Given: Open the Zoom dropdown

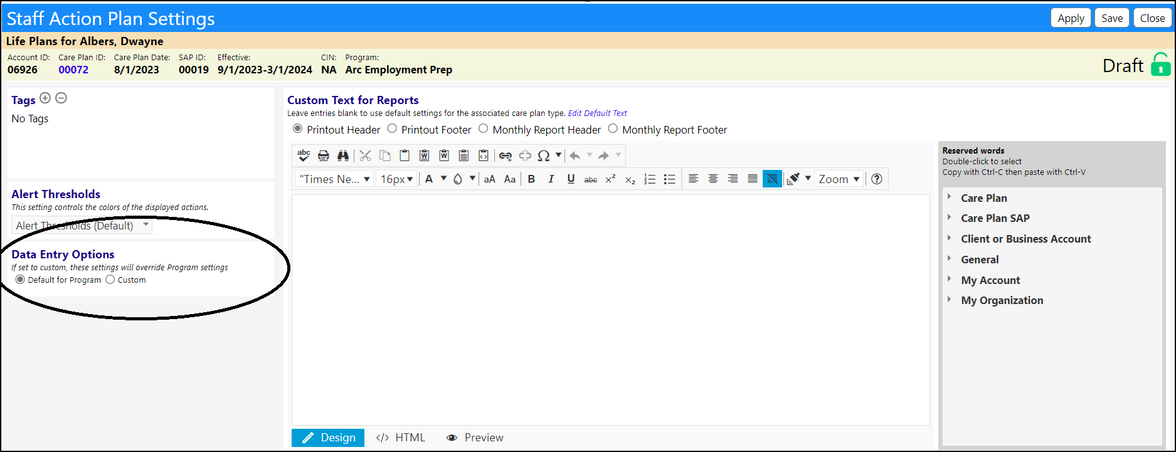Looking at the screenshot, I should 839,179.
